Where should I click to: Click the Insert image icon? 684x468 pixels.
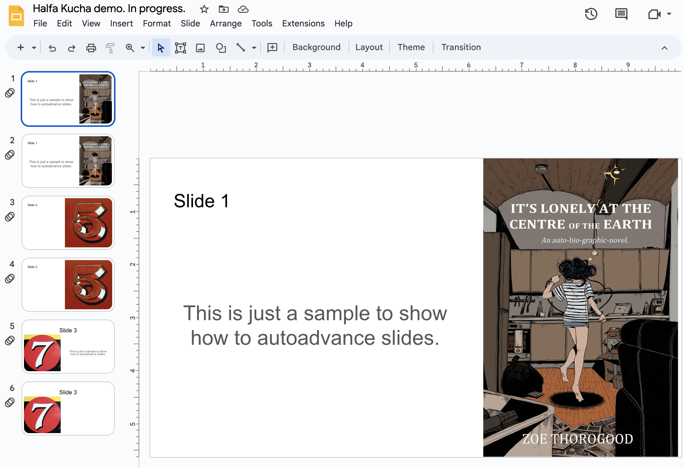pyautogui.click(x=200, y=48)
